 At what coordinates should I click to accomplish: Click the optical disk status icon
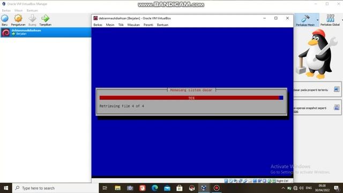click(231, 181)
